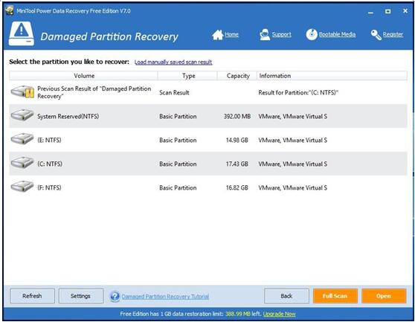Click Basic Partition type in F: row
415x322 pixels.
pyautogui.click(x=178, y=187)
